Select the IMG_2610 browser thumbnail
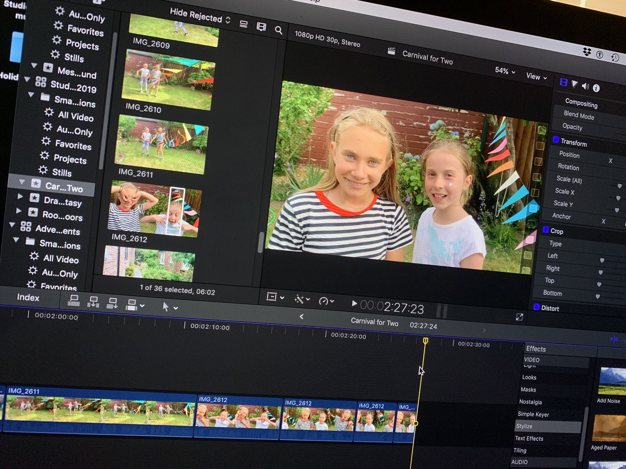 tap(168, 80)
